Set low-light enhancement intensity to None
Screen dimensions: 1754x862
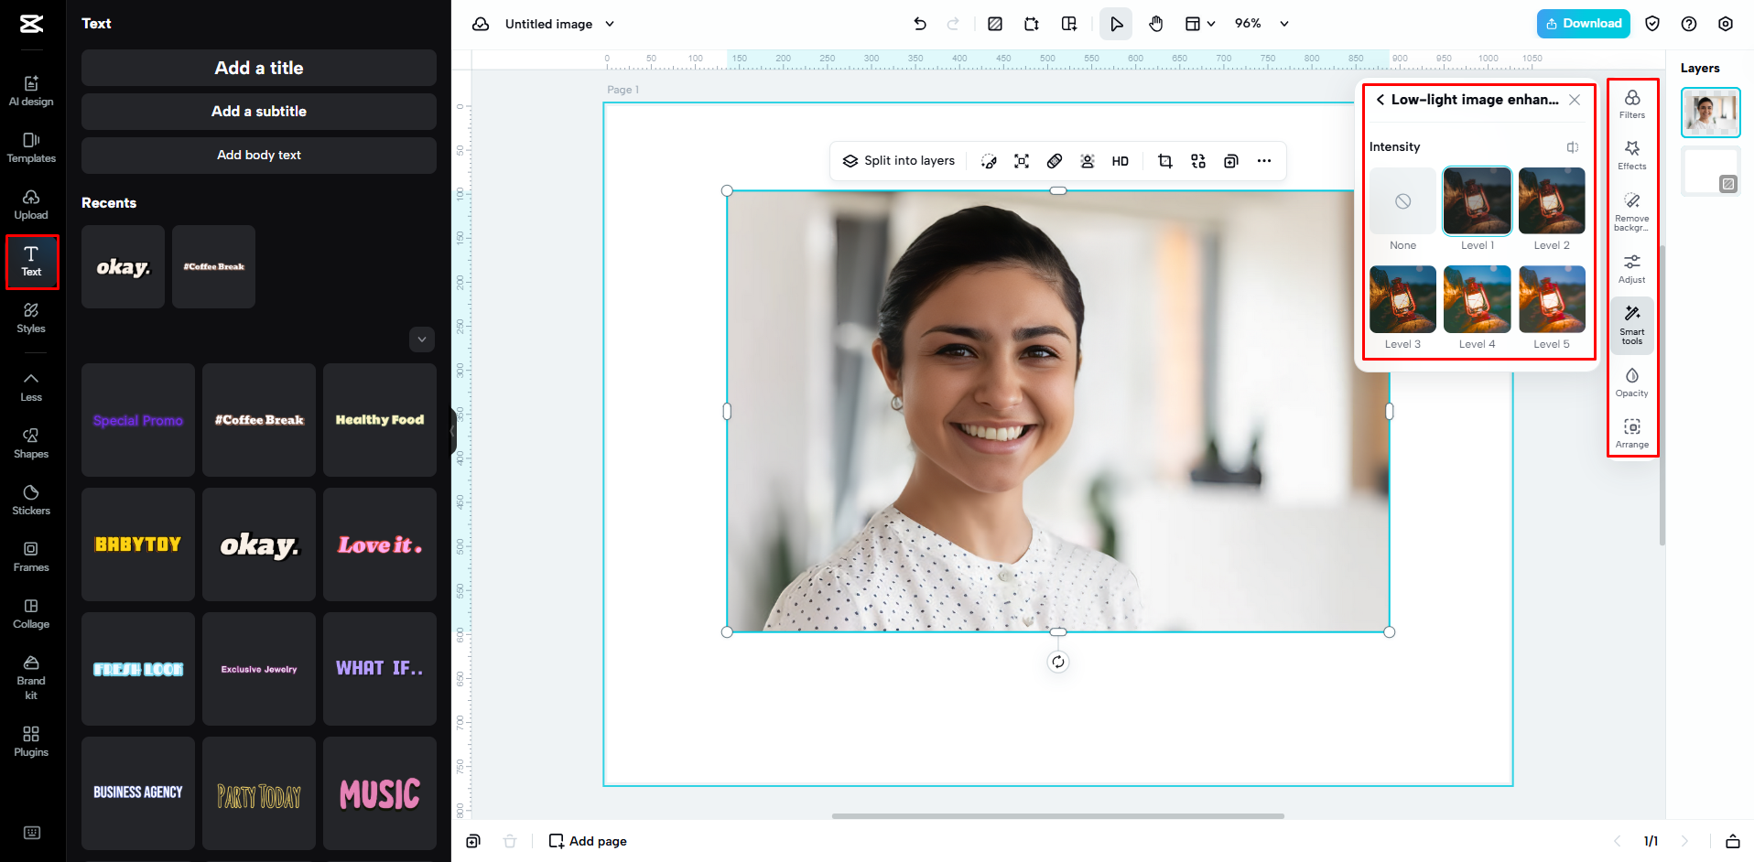tap(1402, 200)
